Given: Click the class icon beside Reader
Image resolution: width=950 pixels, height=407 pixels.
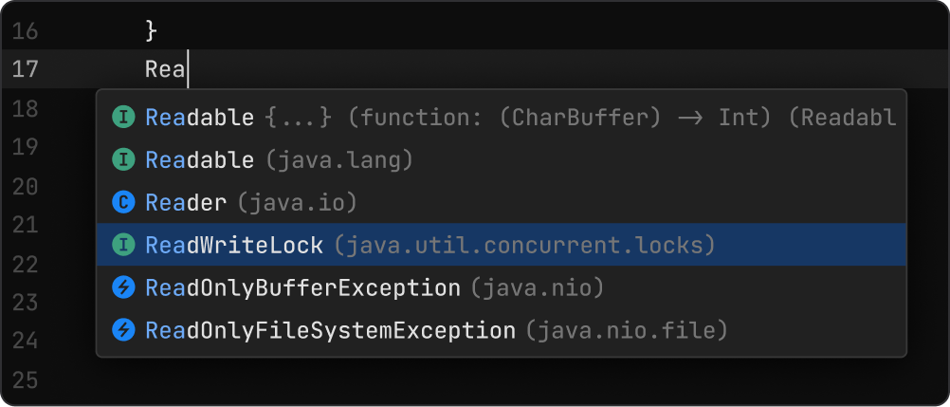Looking at the screenshot, I should click(x=123, y=202).
